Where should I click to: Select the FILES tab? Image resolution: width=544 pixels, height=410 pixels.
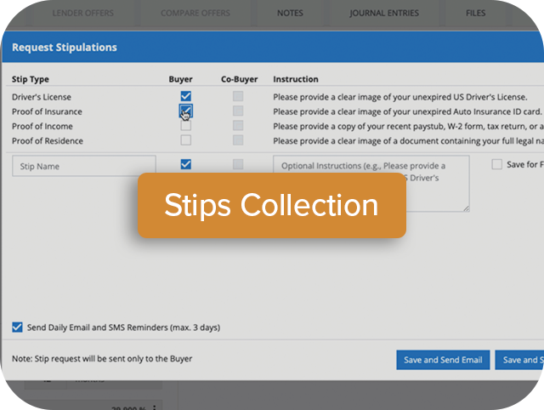tap(476, 13)
